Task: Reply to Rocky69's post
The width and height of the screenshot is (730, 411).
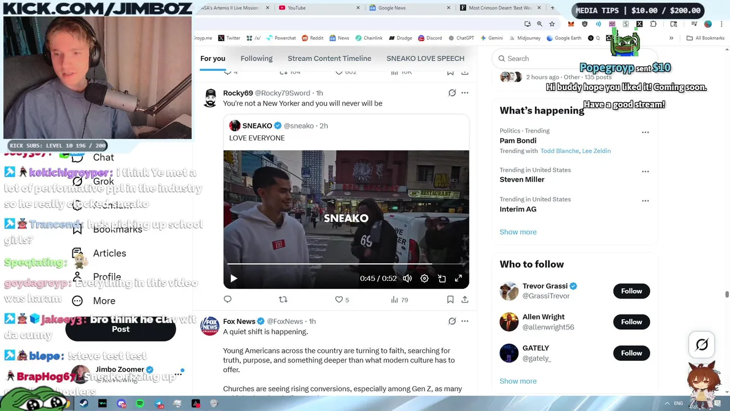Action: click(228, 299)
